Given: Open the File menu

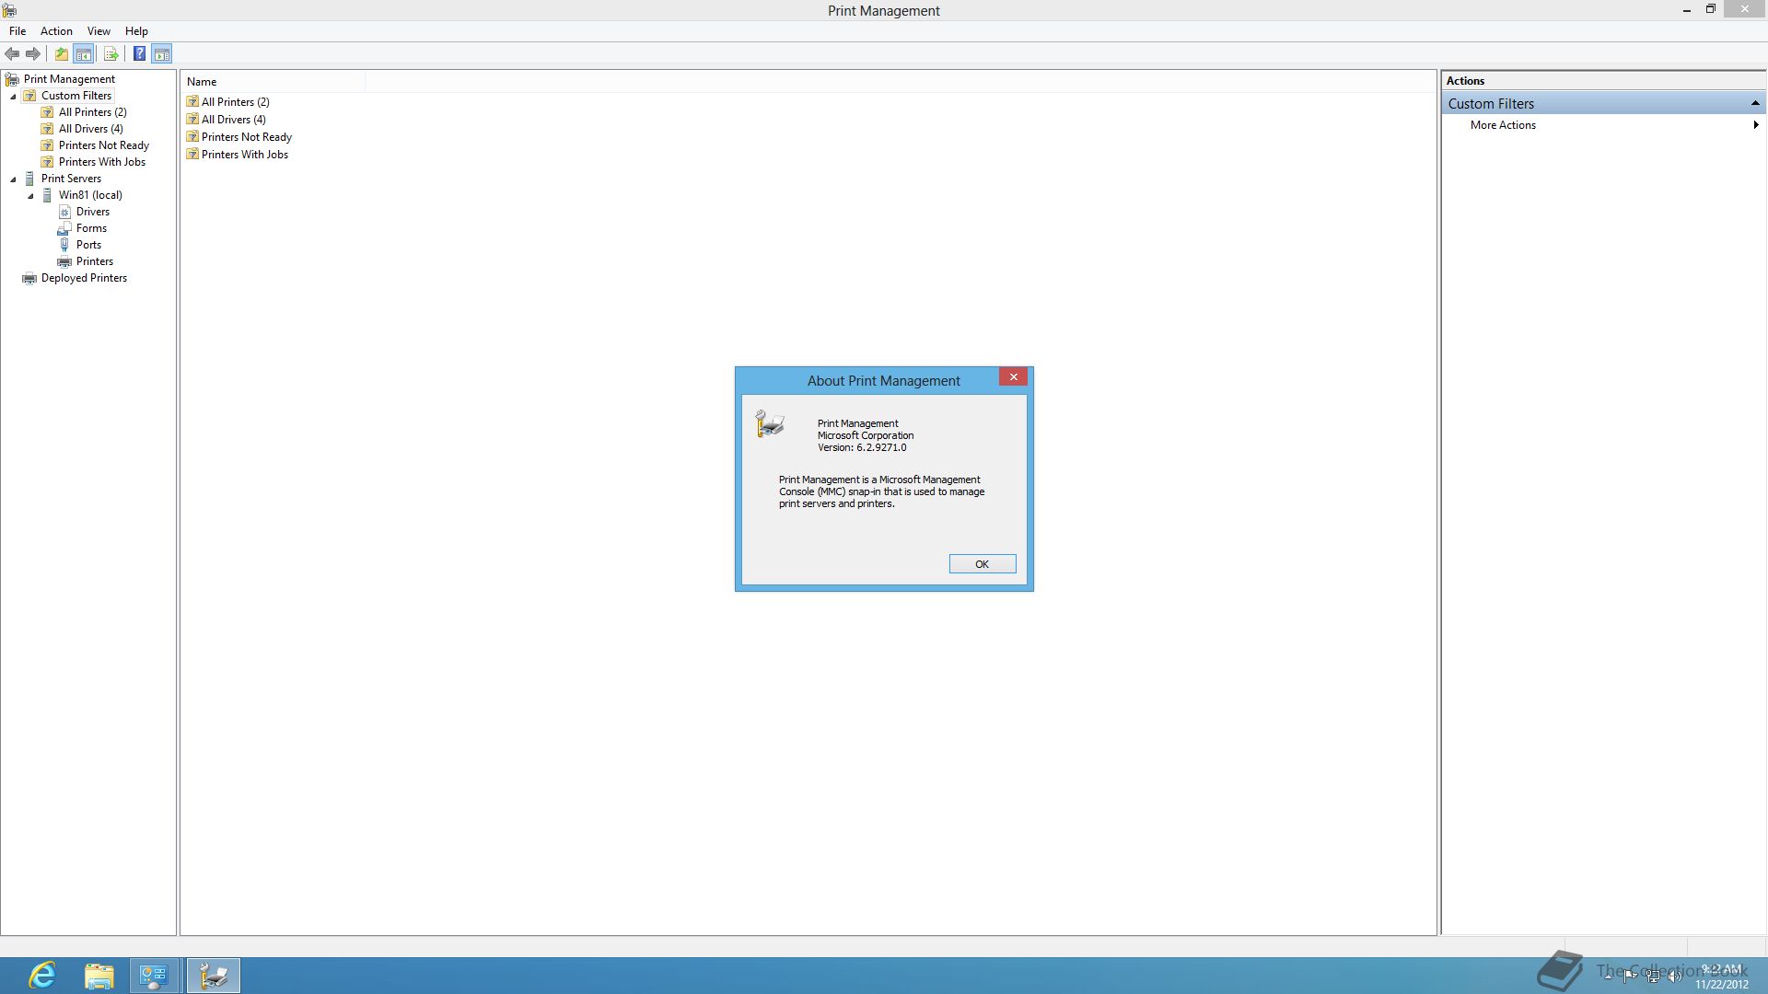Looking at the screenshot, I should pyautogui.click(x=17, y=31).
